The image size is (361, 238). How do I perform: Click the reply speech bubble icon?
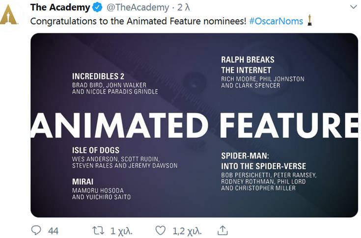click(x=36, y=230)
